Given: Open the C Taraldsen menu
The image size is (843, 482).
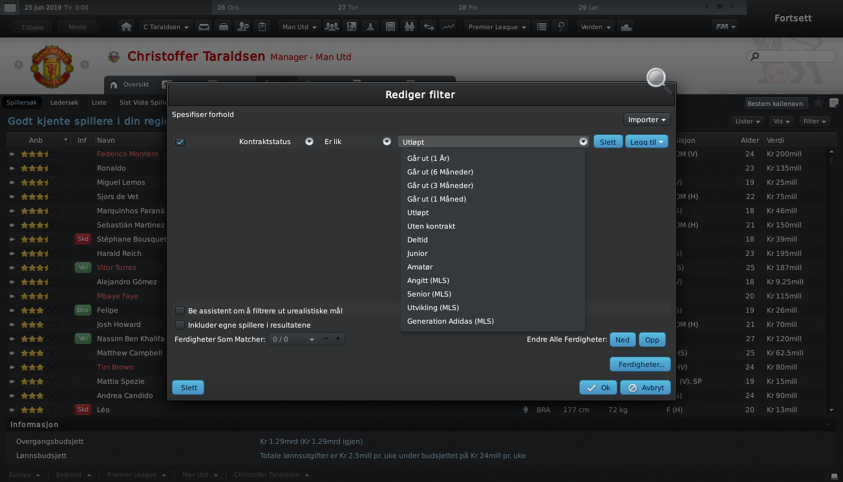Looking at the screenshot, I should pyautogui.click(x=166, y=27).
